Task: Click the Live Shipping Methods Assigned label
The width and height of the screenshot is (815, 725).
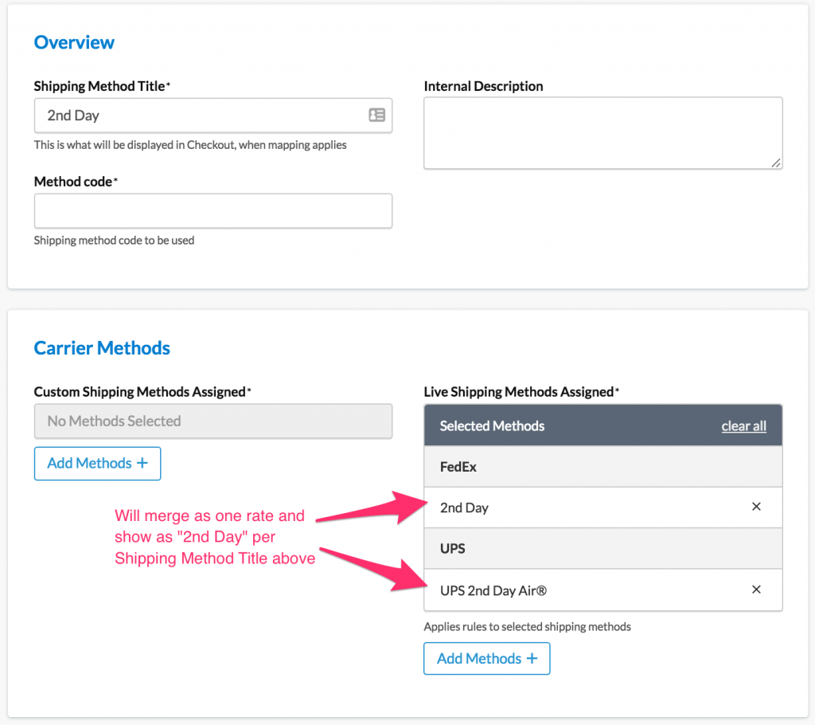Action: click(x=520, y=392)
